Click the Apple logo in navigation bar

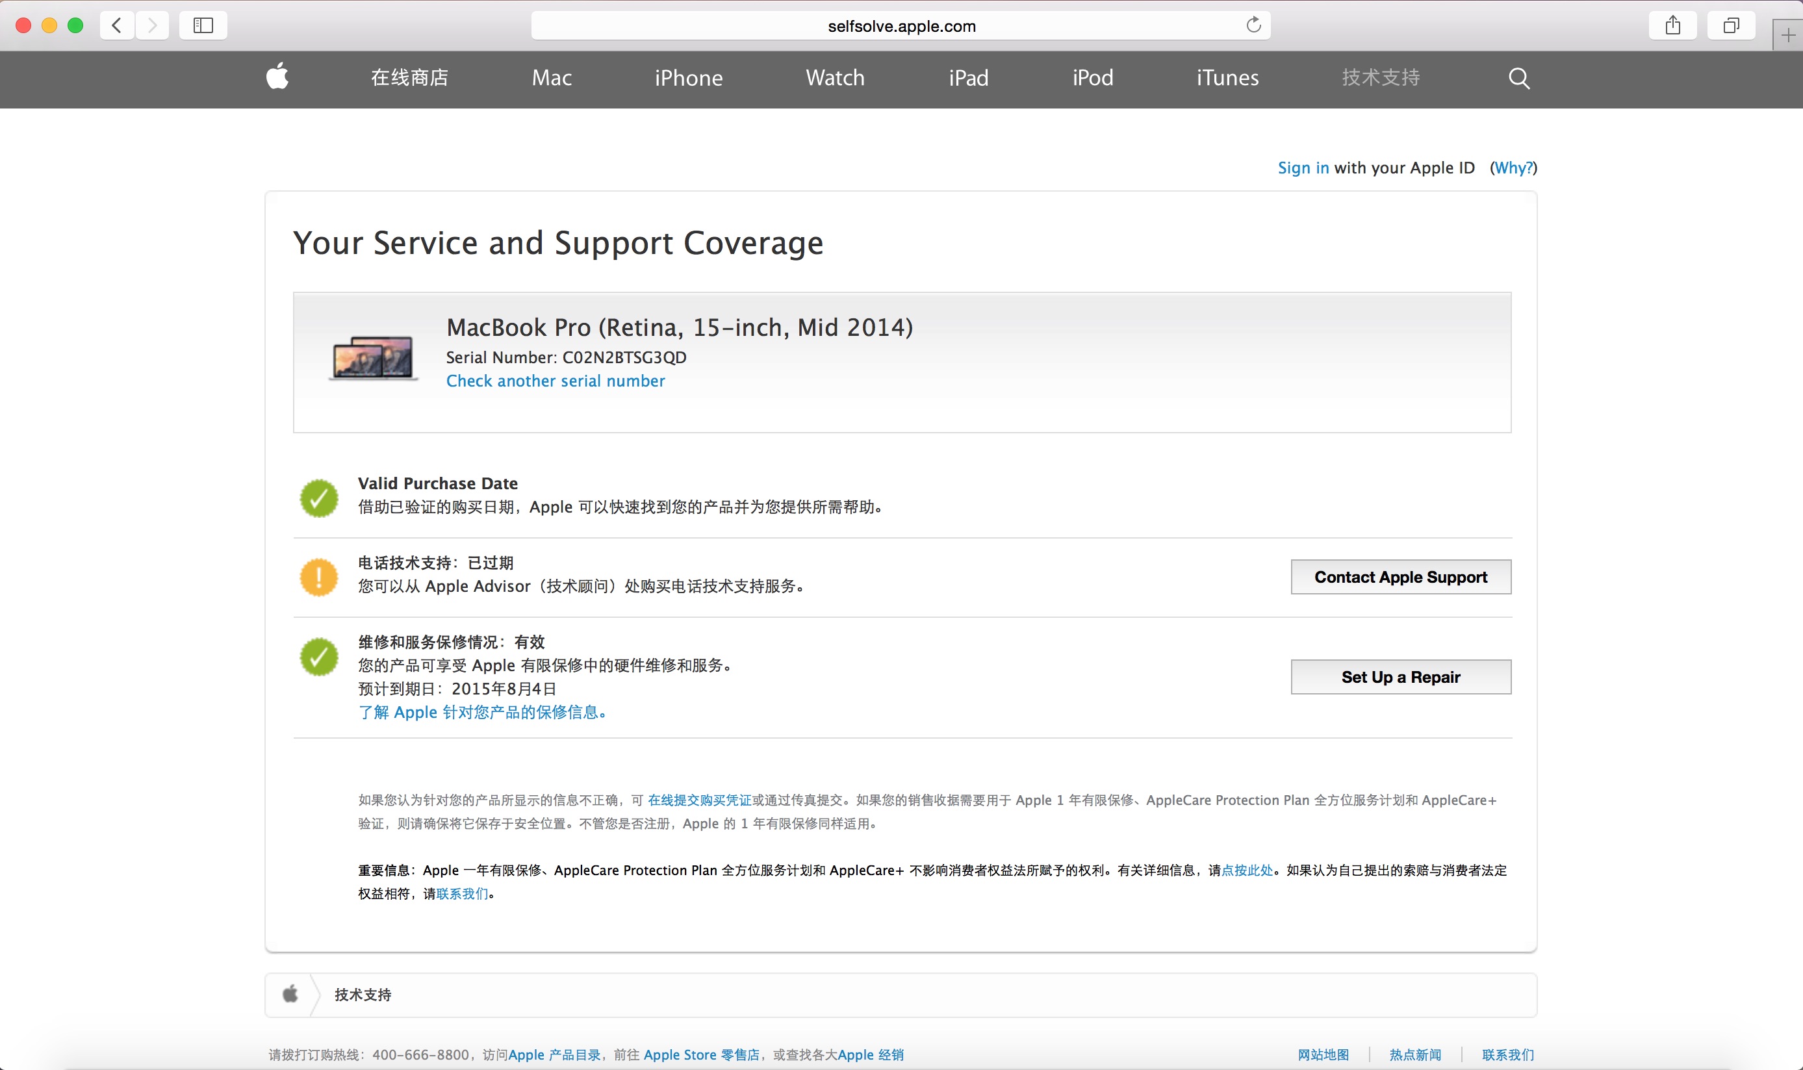click(277, 77)
